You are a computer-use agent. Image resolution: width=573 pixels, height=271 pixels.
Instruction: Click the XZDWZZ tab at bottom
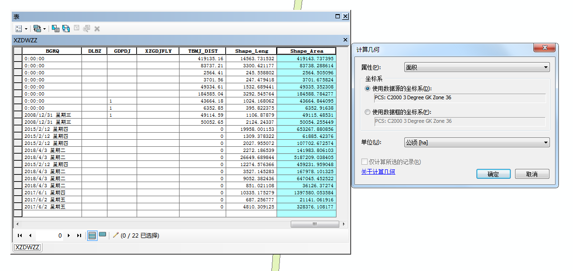(x=27, y=247)
